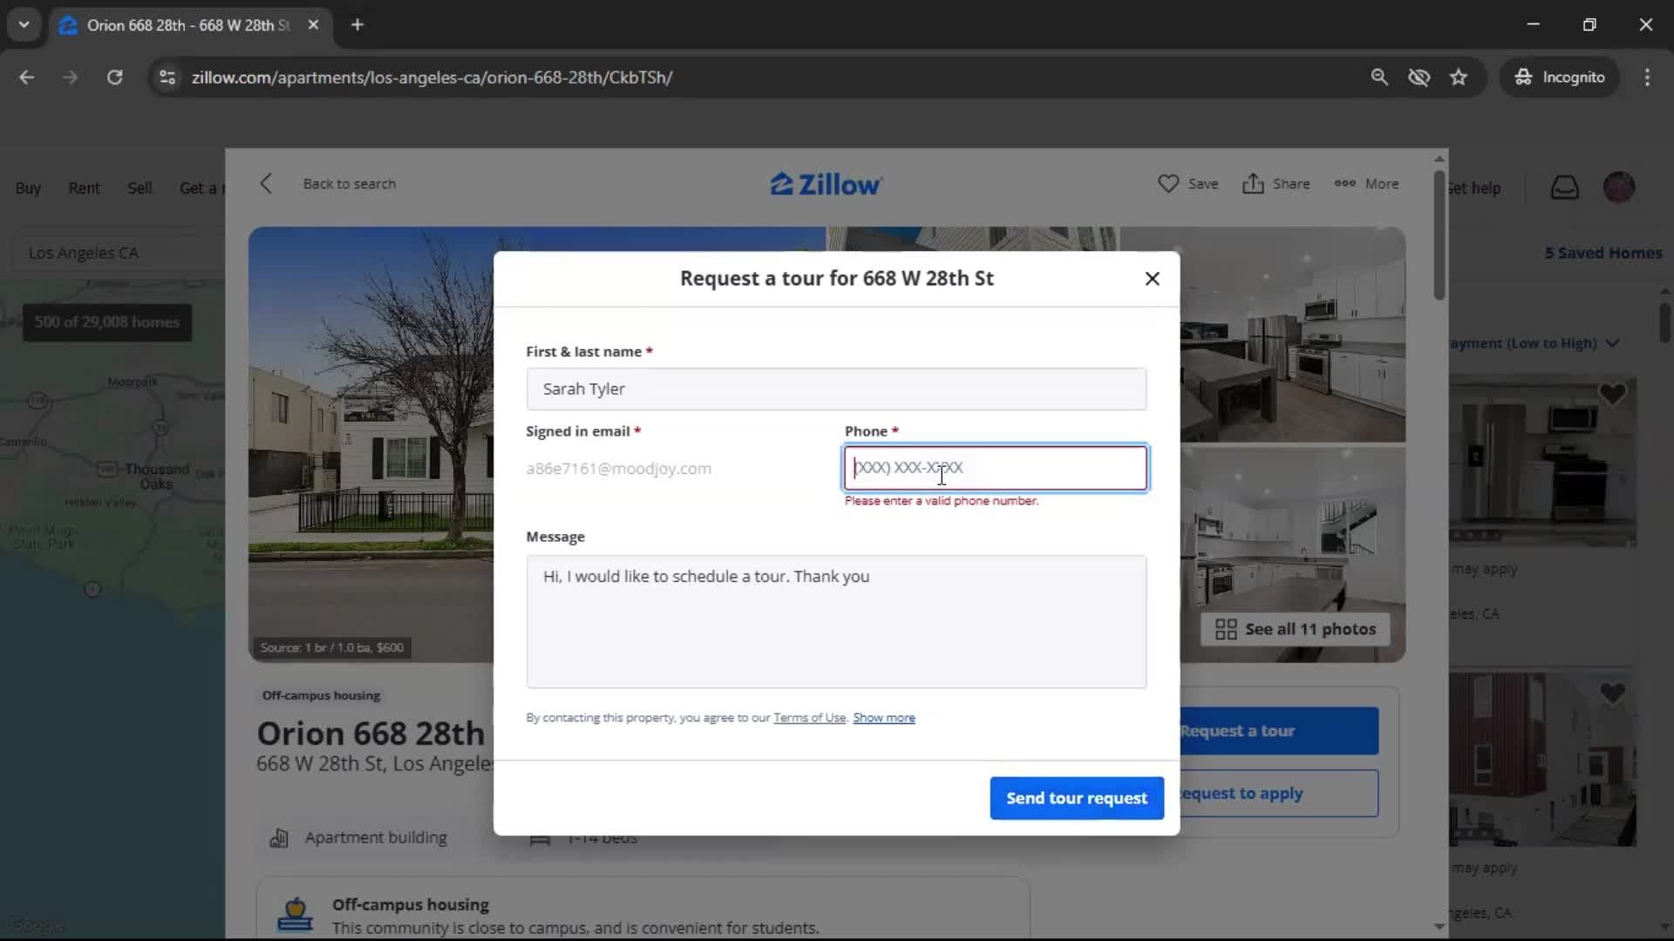Screen dimensions: 1674x941
Task: Toggle saved heart on second listing thumbnail
Action: 1612,693
